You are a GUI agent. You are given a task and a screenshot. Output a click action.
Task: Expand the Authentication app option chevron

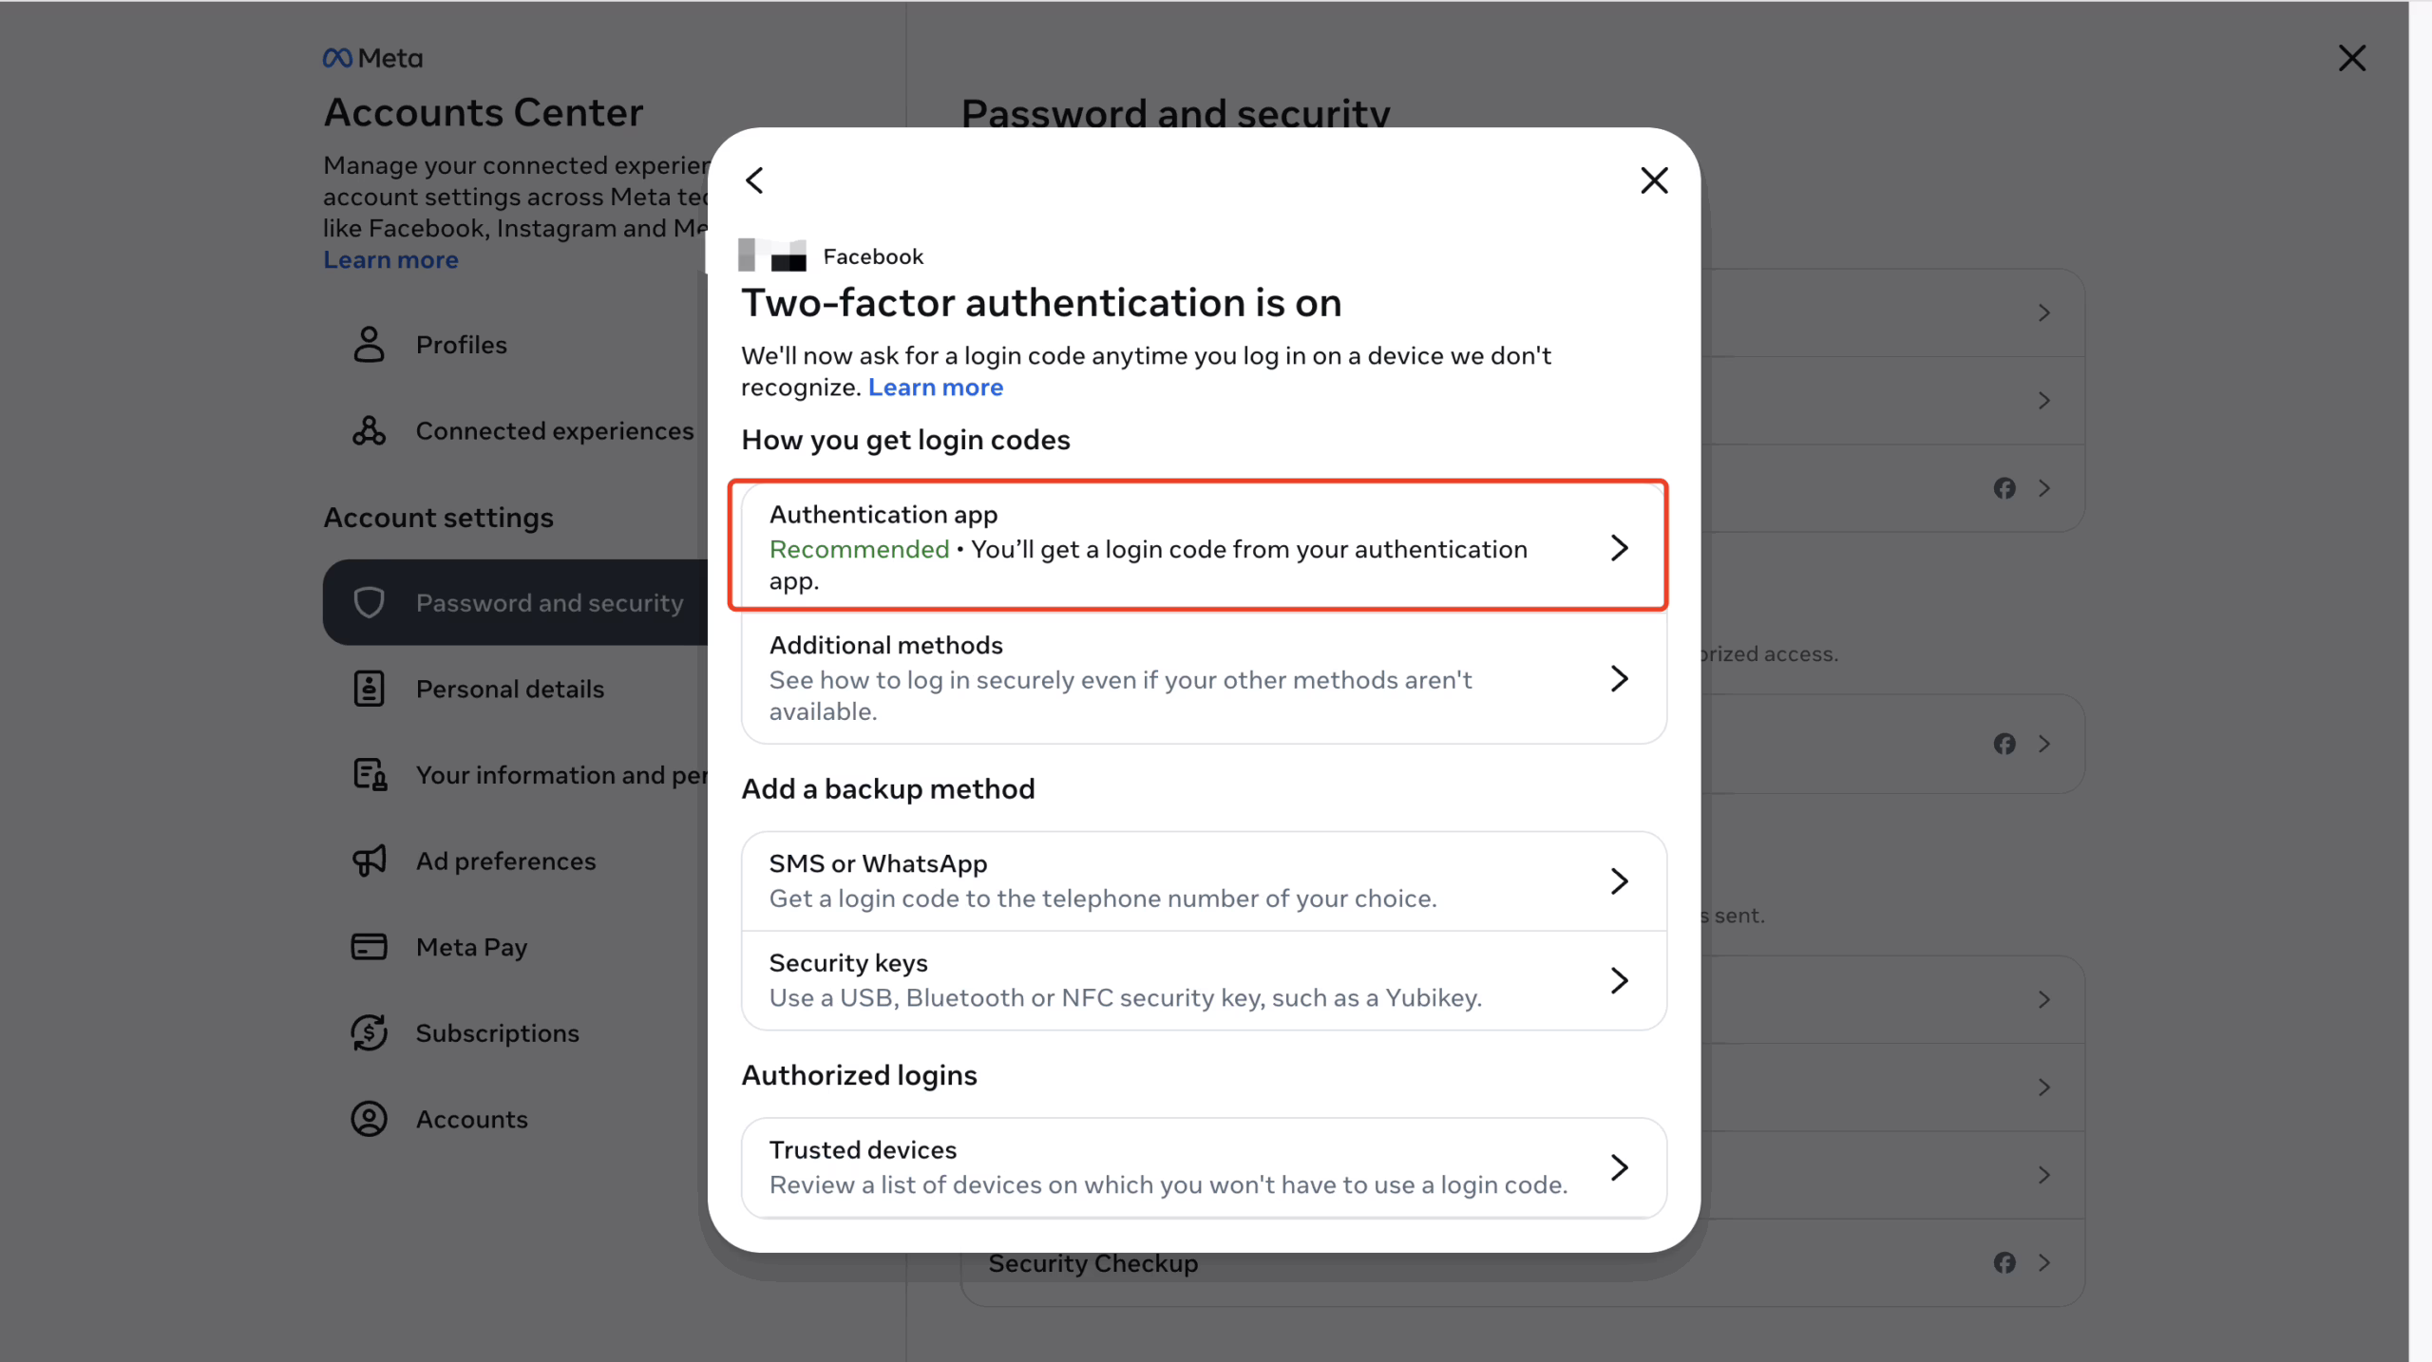(1619, 548)
